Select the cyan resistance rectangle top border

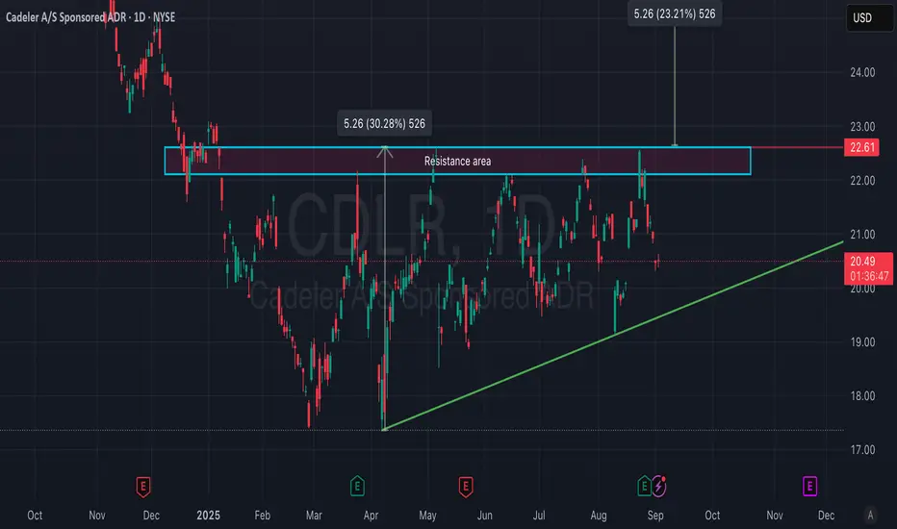[458, 147]
